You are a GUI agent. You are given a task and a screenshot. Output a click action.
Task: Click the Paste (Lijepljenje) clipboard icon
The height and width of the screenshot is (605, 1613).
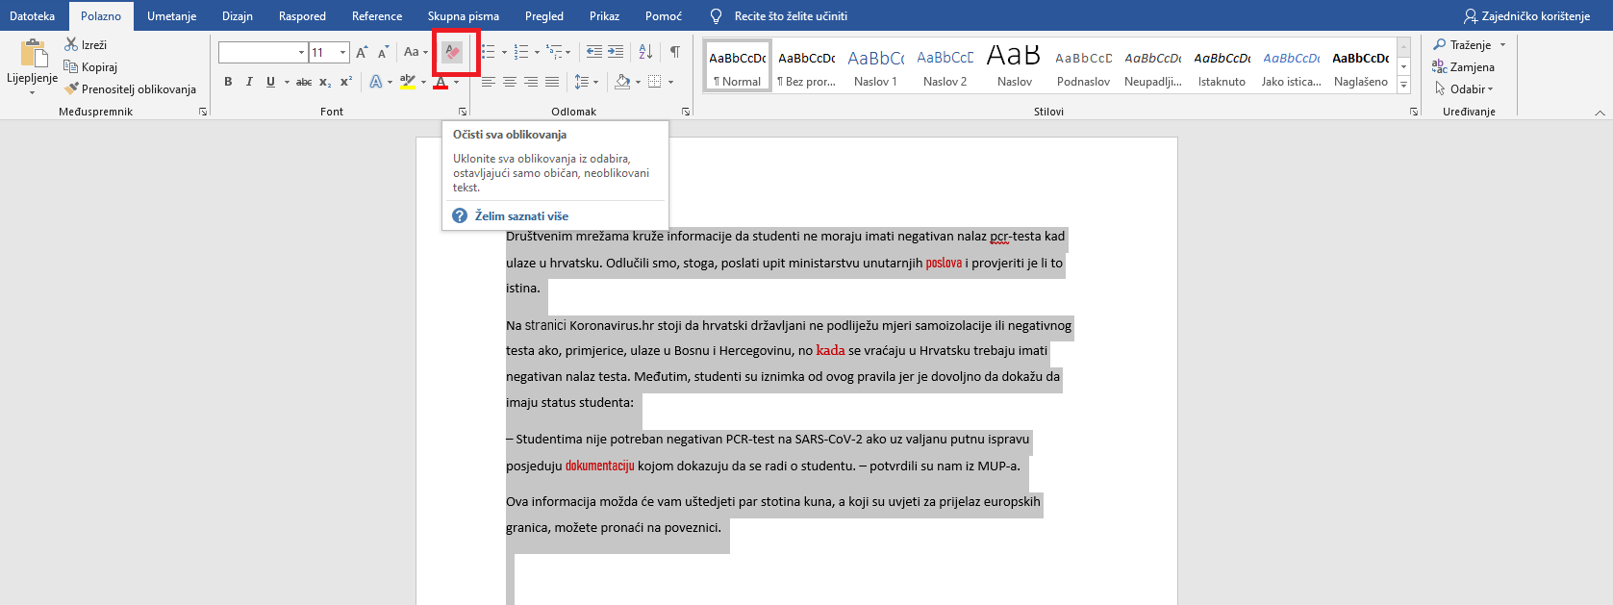coord(33,54)
